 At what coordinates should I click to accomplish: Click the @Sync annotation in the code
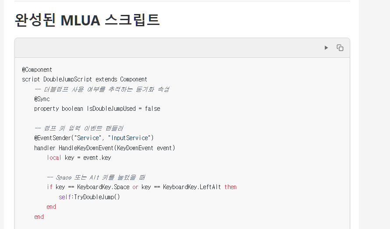42,99
